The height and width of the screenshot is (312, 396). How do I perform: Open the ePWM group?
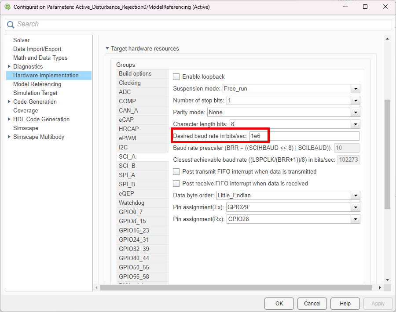(x=143, y=138)
